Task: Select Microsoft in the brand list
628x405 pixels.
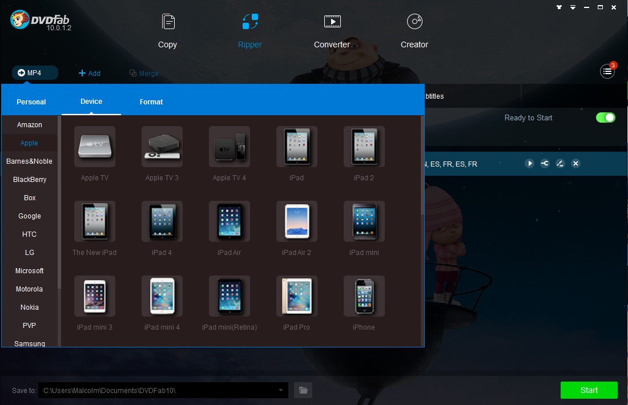Action: 30,271
